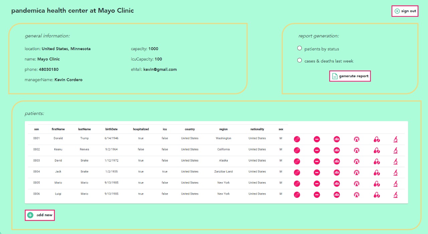Open microscope tests icon for David Snake
Image resolution: width=428 pixels, height=234 pixels.
[x=396, y=161]
